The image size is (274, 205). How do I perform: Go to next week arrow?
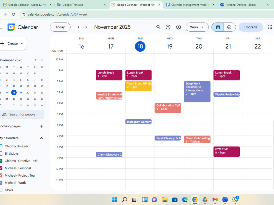[86, 27]
